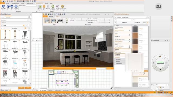
Task: Open the Categories dropdown
Action: point(16,23)
